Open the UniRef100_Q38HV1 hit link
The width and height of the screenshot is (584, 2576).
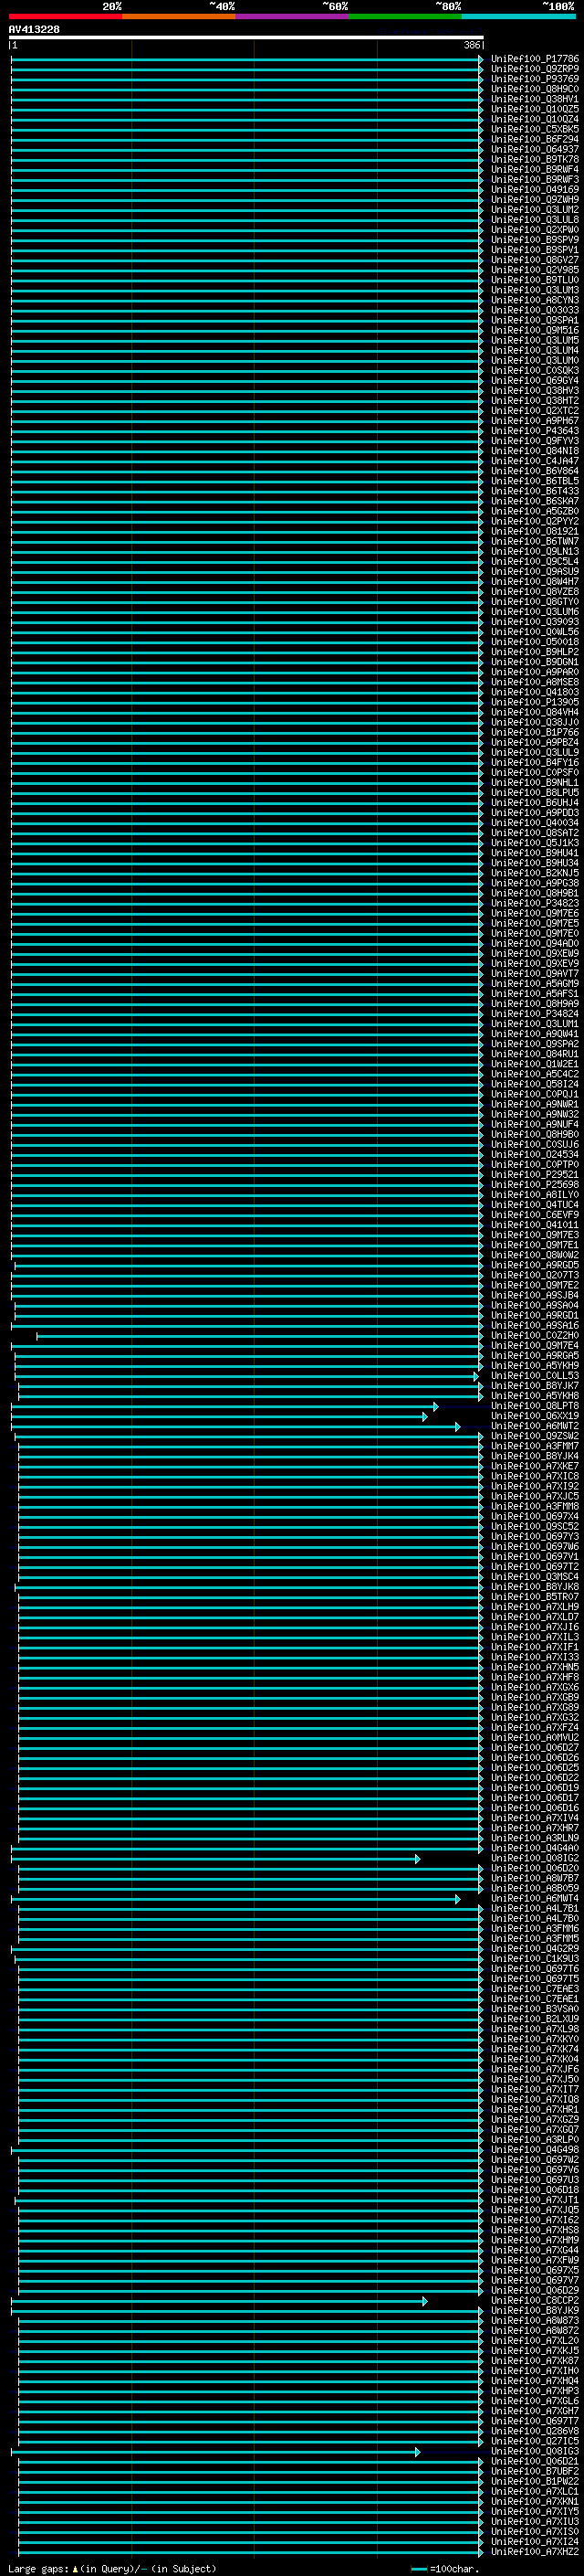click(x=534, y=99)
